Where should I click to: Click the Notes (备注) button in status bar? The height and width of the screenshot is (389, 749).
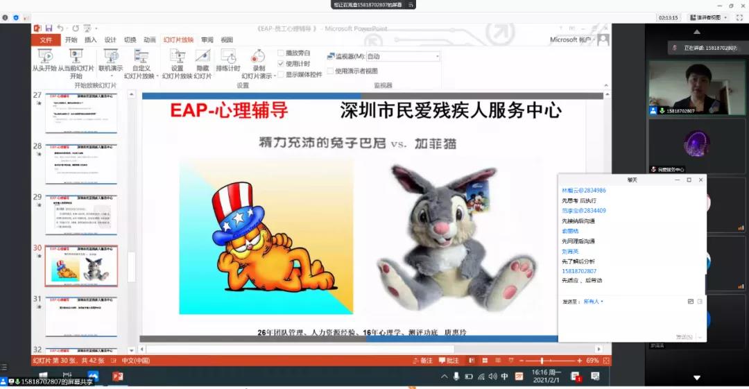[x=423, y=361]
